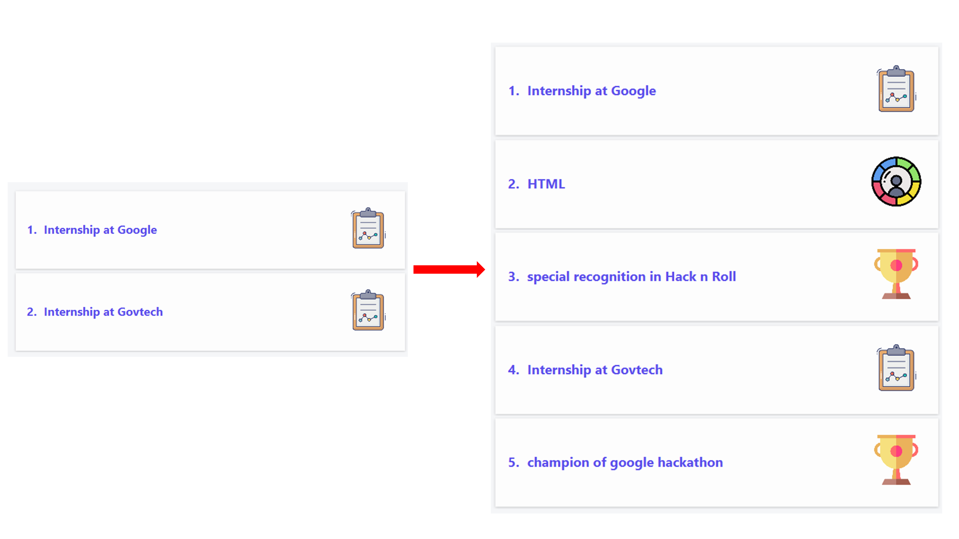Click the clipboard icon in right list item 4

tap(896, 367)
